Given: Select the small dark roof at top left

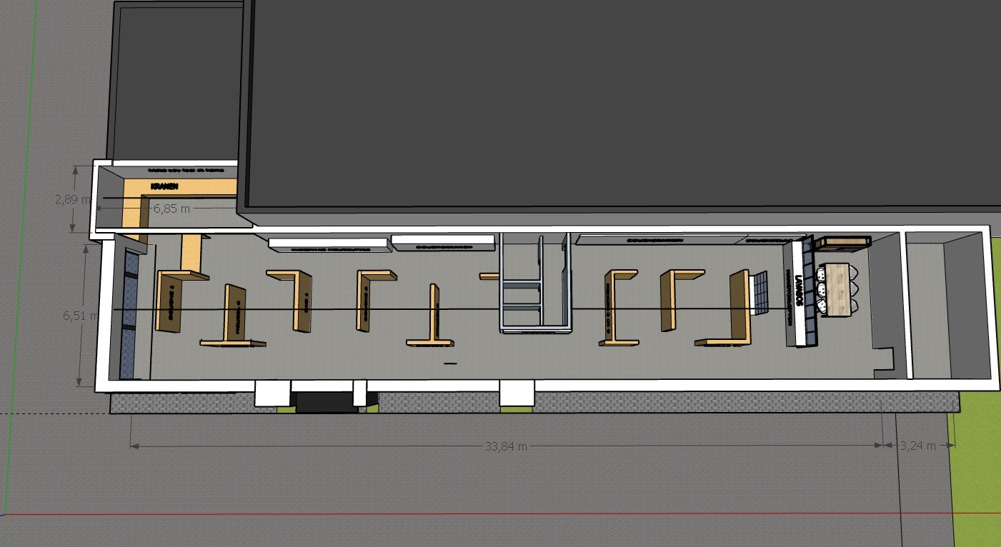Looking at the screenshot, I should click(x=179, y=79).
